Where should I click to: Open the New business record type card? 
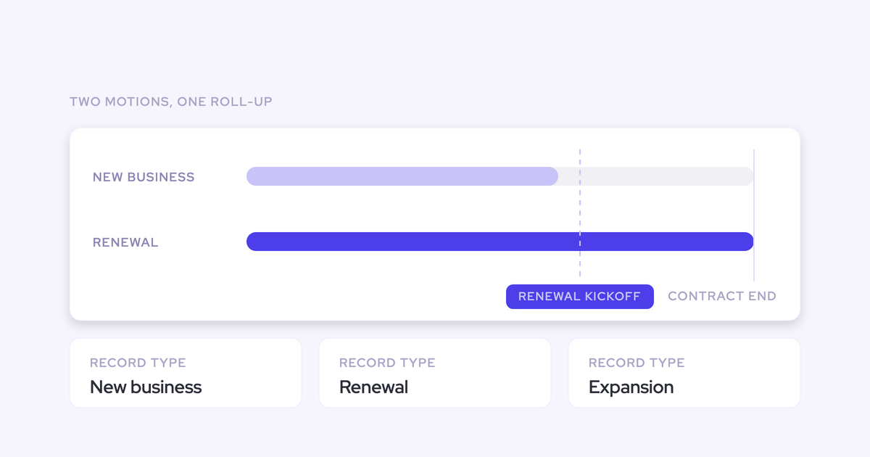point(186,373)
